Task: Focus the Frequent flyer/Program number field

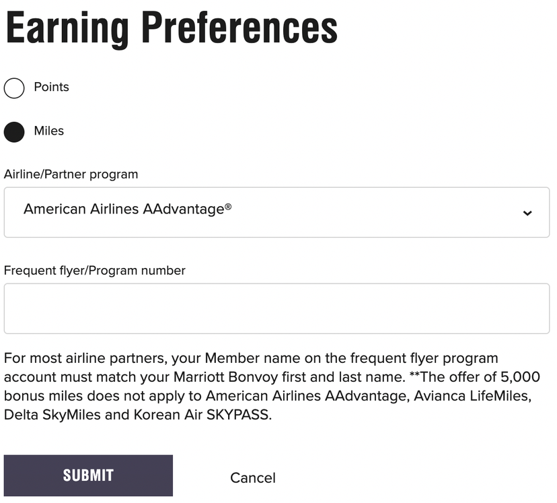Action: (x=276, y=308)
